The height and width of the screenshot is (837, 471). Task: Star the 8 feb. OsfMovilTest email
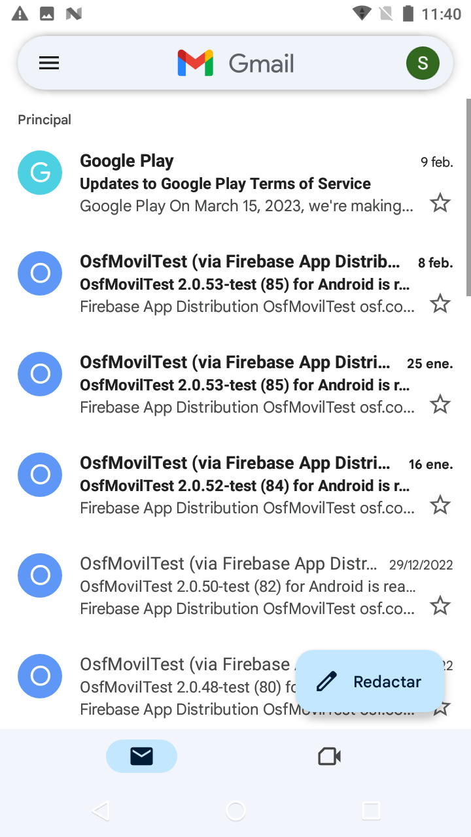click(440, 304)
